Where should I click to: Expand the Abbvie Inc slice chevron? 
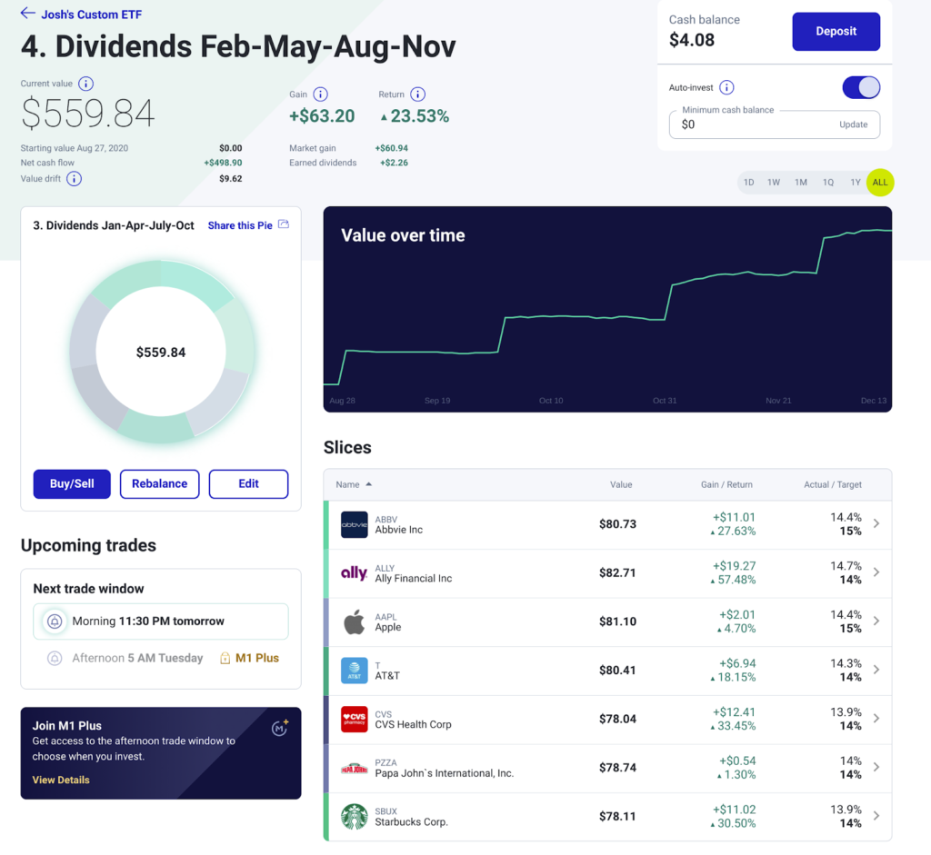[x=876, y=524]
